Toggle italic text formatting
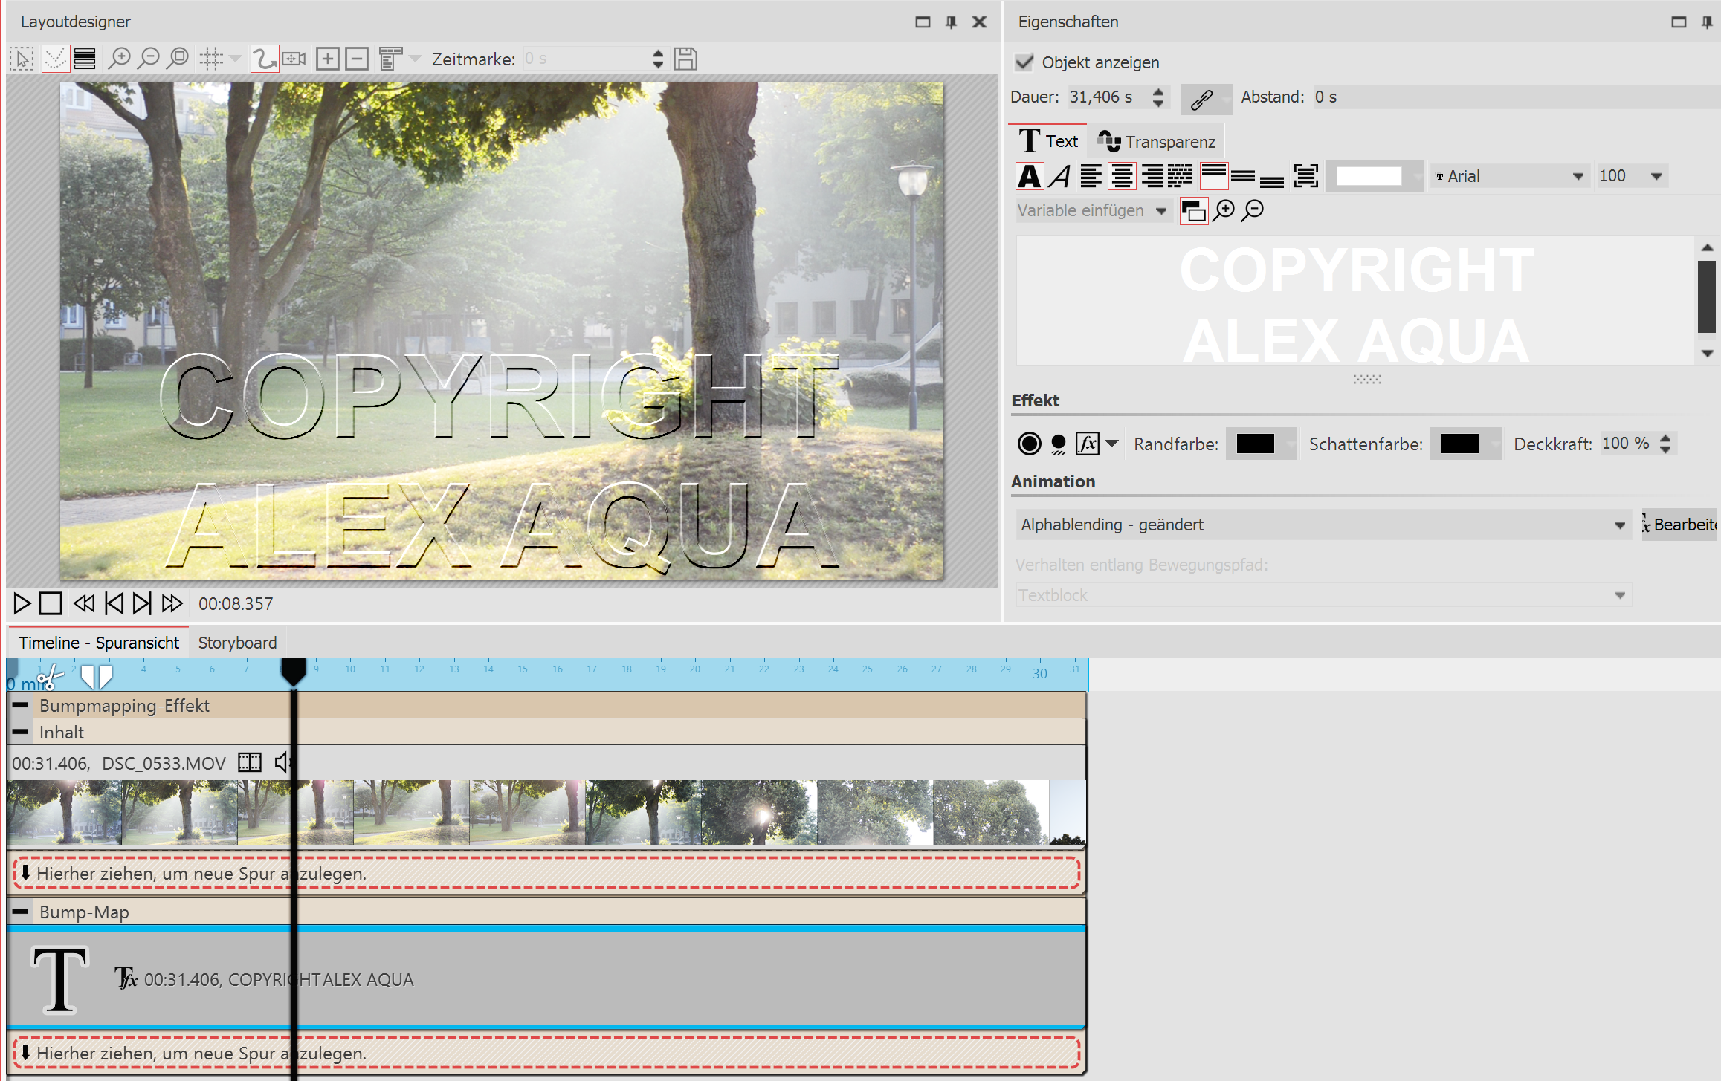The image size is (1721, 1081). tap(1060, 177)
